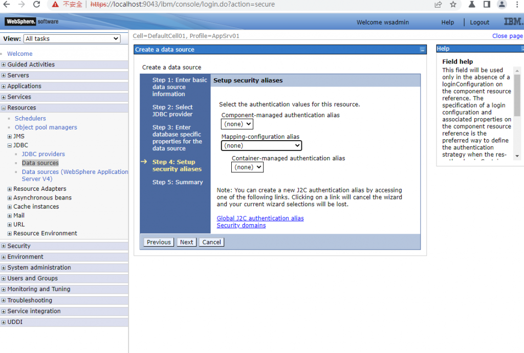Expand the Resource Adapters node
Screen dimensions: 524x353
click(10, 189)
